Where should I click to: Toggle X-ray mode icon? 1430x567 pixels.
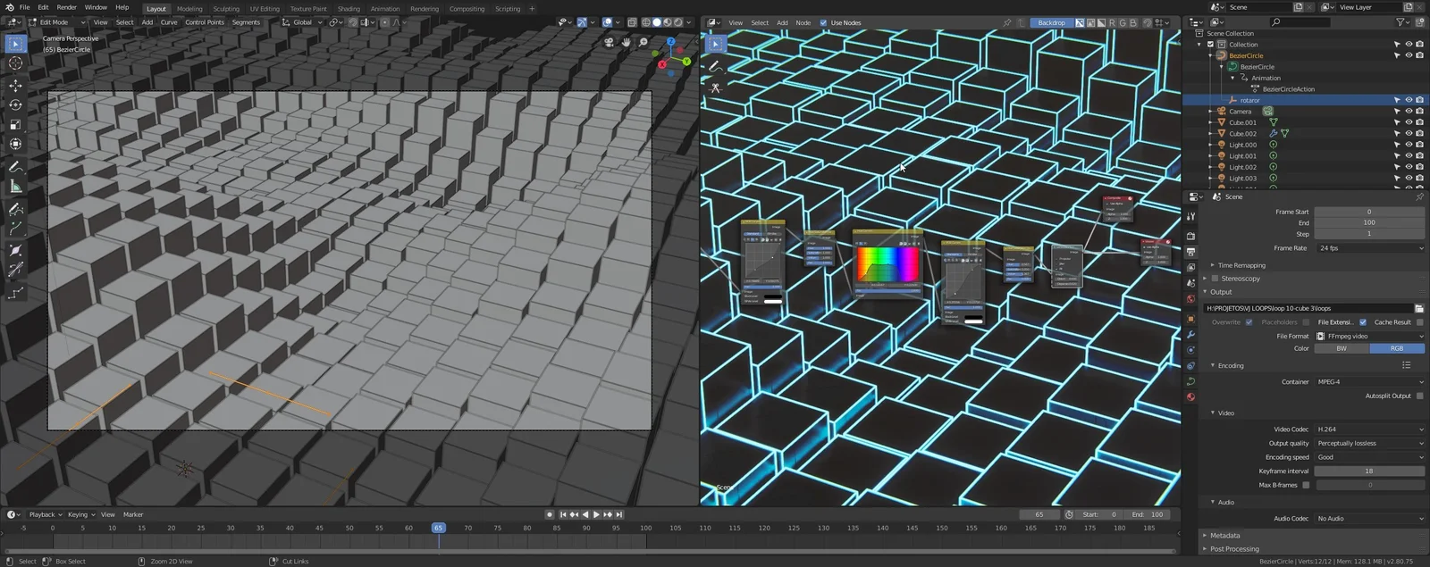[632, 22]
